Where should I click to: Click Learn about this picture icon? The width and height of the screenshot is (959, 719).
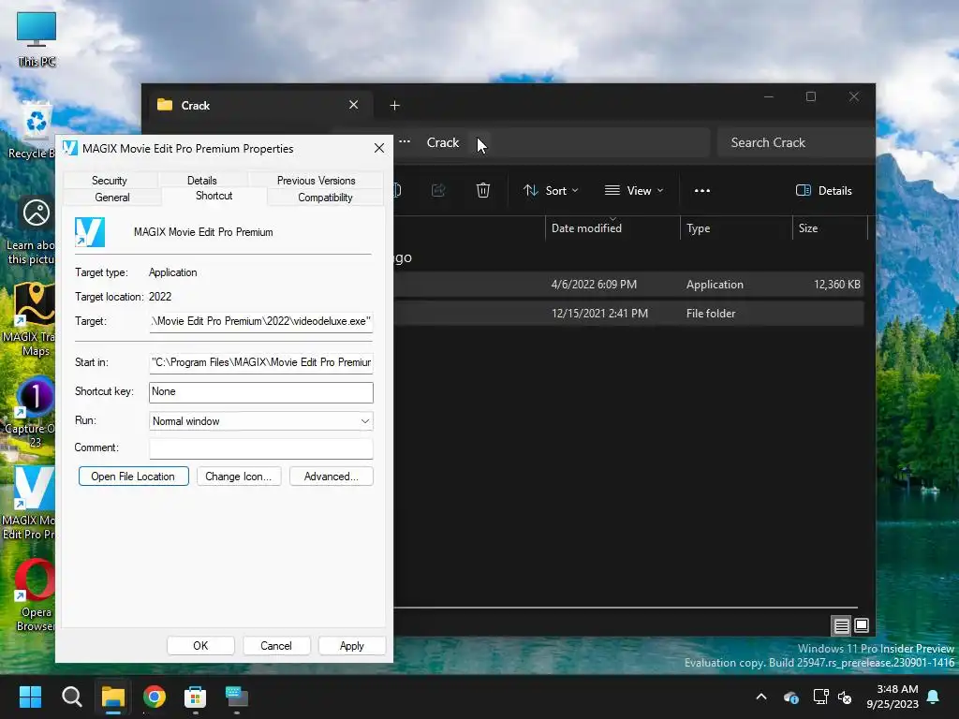point(32,231)
